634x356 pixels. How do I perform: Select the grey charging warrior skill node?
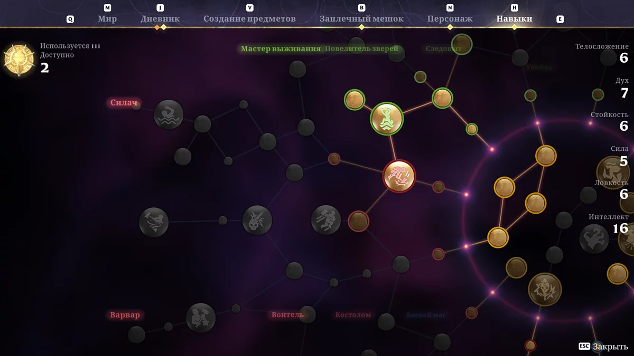(x=326, y=219)
